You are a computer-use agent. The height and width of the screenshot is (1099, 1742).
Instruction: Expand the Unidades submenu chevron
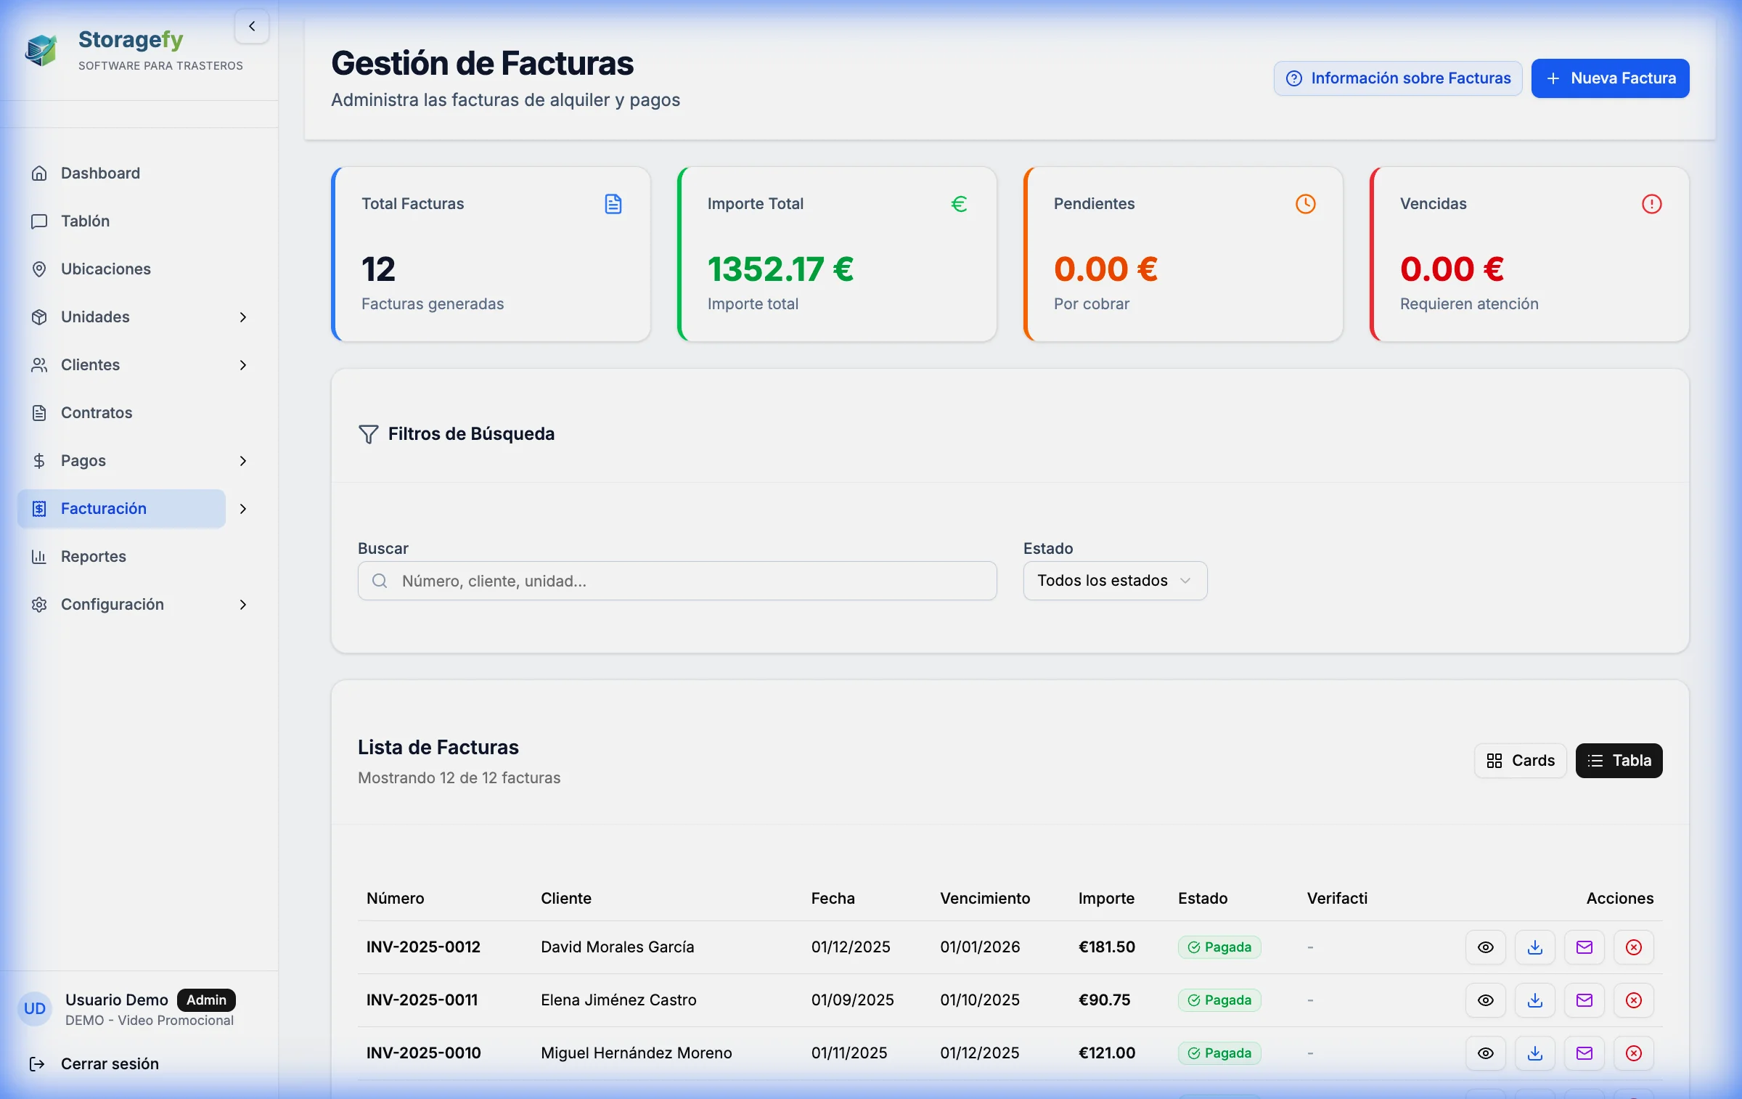243,317
